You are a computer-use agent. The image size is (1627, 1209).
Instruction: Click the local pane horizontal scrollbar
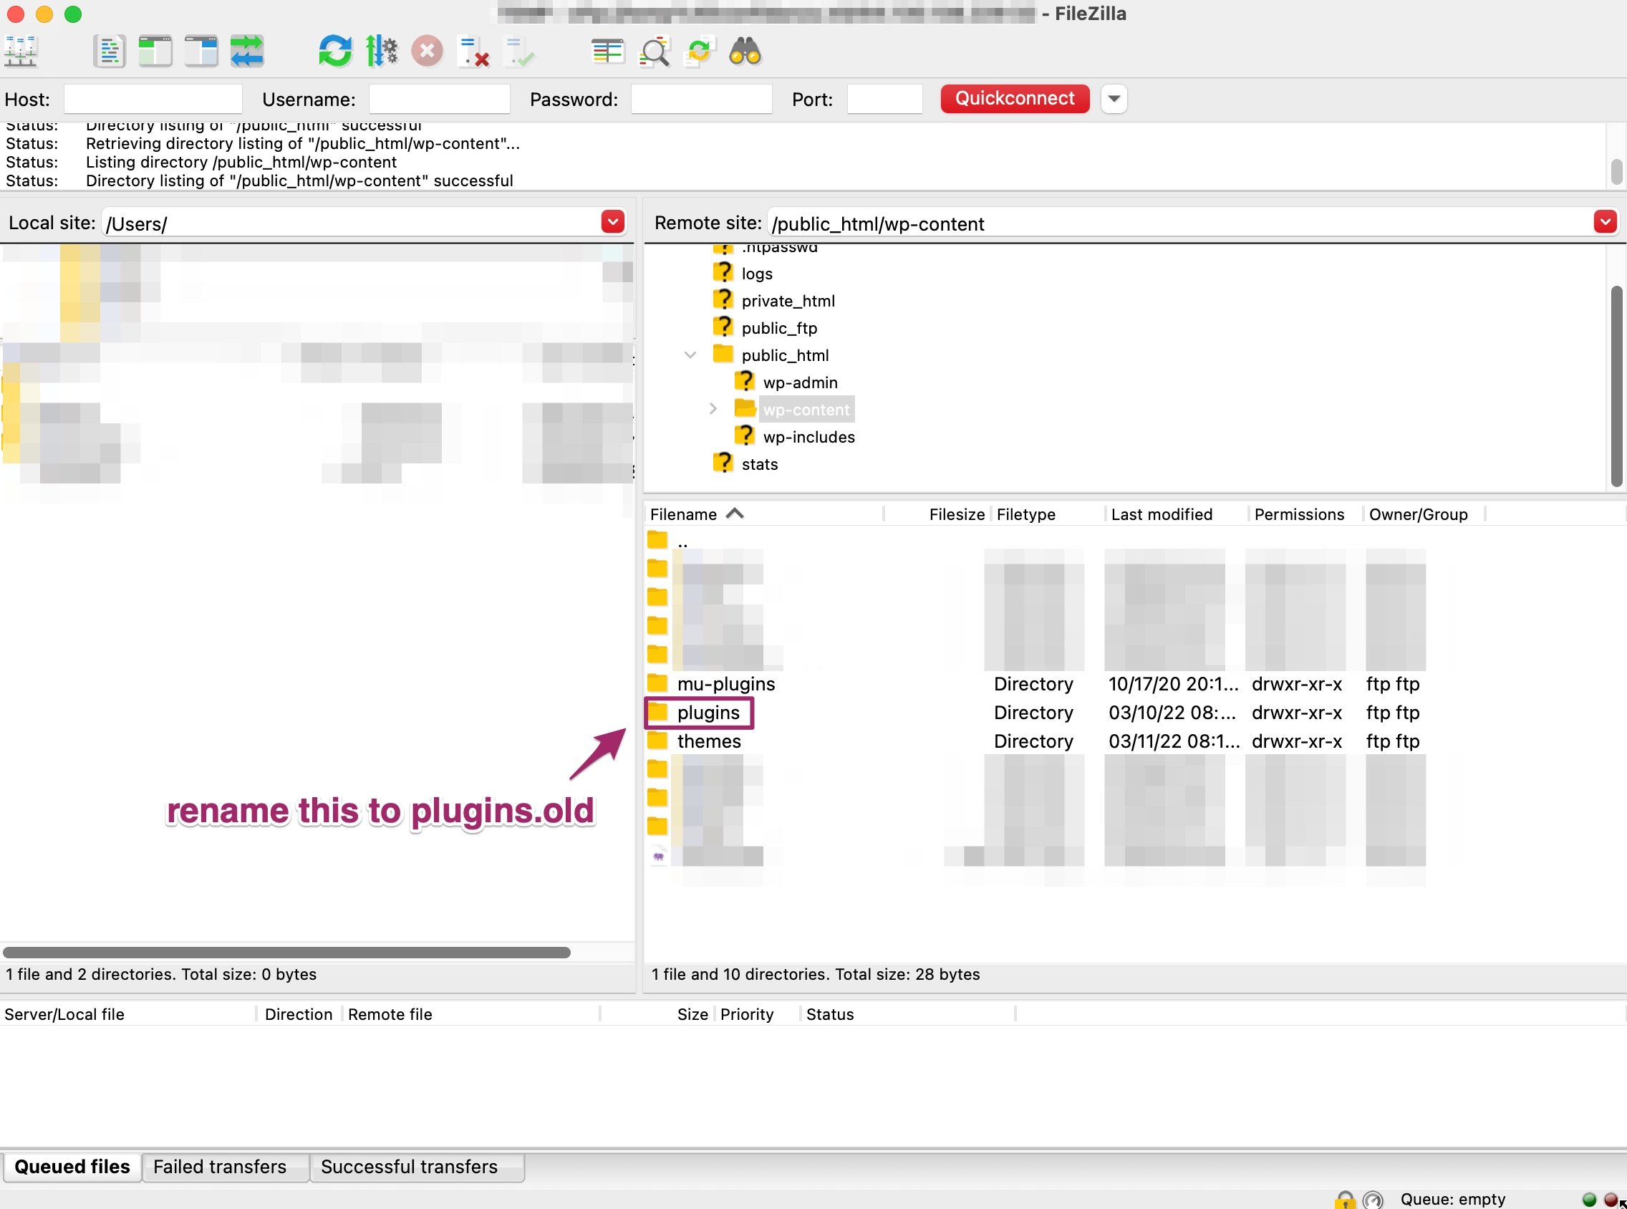286,952
